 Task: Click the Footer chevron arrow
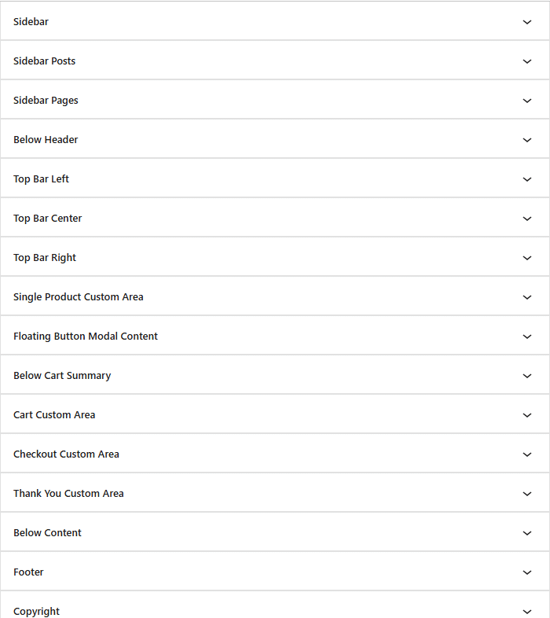(527, 572)
